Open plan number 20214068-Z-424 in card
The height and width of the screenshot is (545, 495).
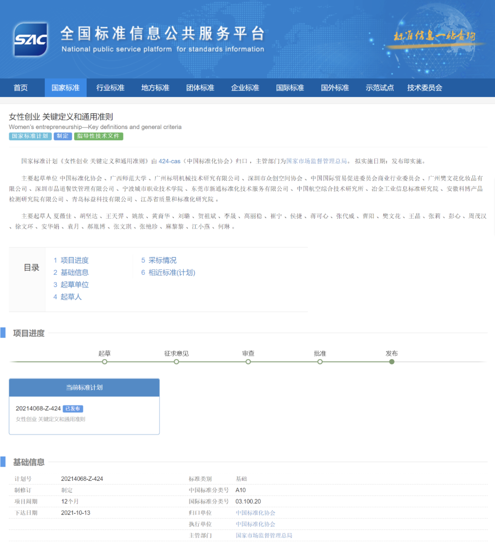coord(38,409)
